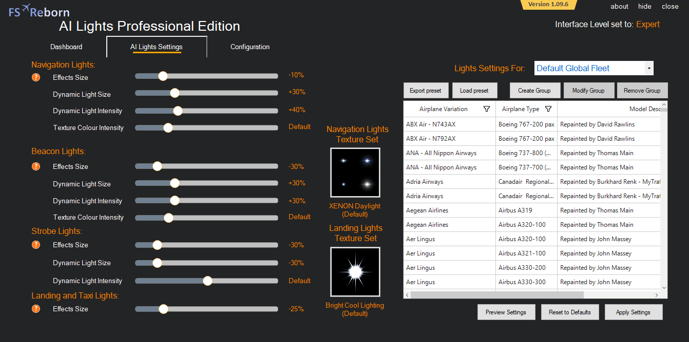Open Strobe Lights Effects Size help icon
The image size is (689, 342).
(x=36, y=245)
